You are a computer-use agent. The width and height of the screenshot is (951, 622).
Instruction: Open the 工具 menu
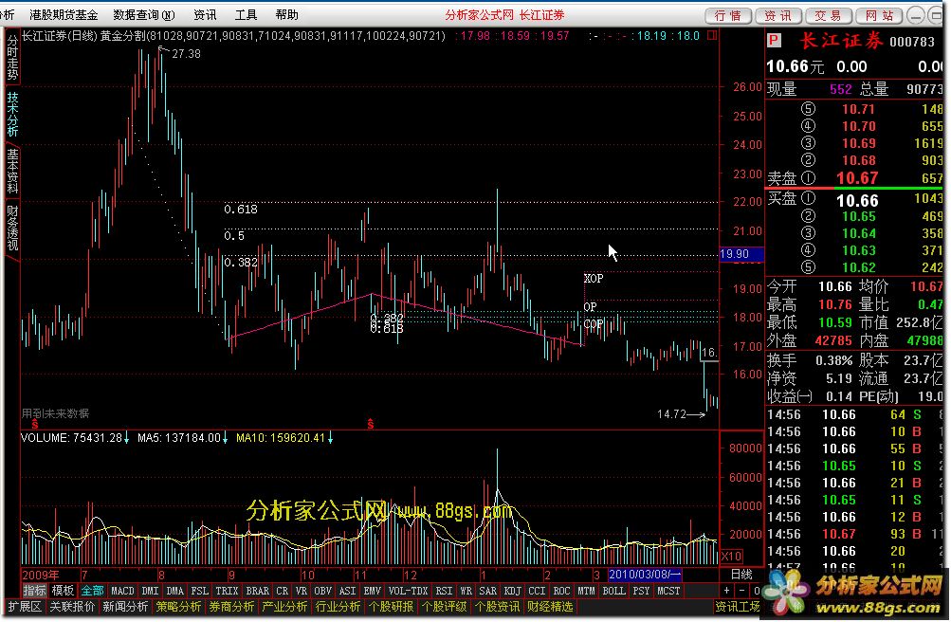pyautogui.click(x=246, y=15)
